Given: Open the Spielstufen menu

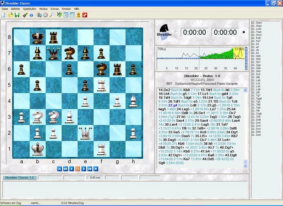Looking at the screenshot, I should [30, 9].
